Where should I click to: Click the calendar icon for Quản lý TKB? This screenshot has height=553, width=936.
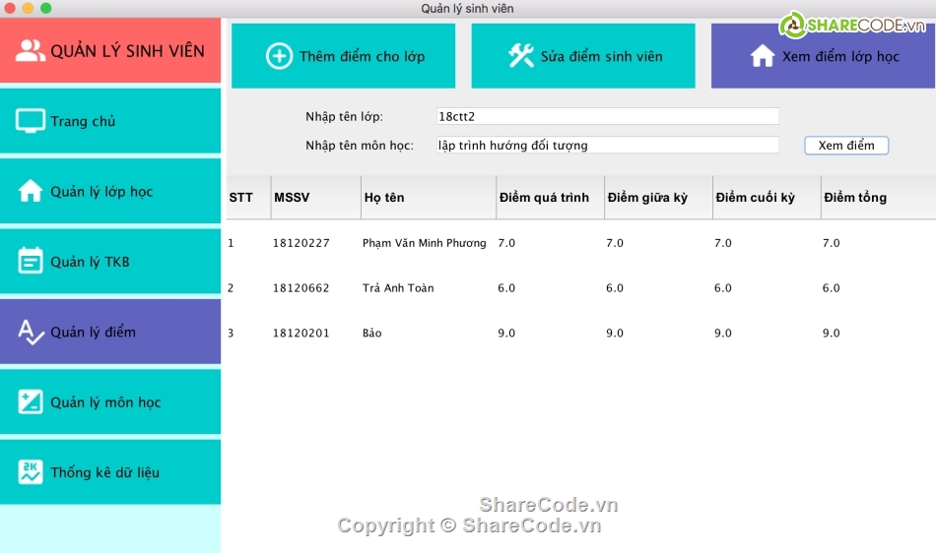tap(31, 261)
